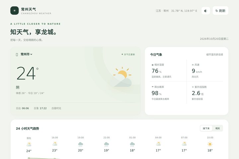Click the 体感 26° feels-like text
This screenshot has height=159, width=239.
(21, 93)
